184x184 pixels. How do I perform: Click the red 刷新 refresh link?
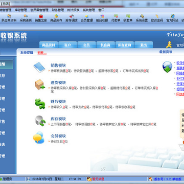coord(42,53)
